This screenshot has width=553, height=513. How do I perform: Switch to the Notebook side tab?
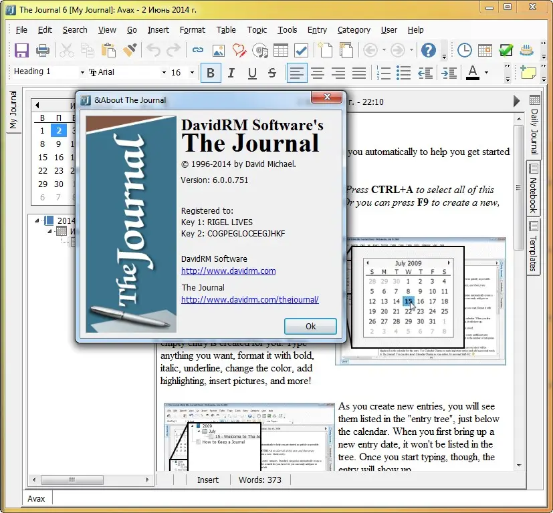(x=534, y=189)
